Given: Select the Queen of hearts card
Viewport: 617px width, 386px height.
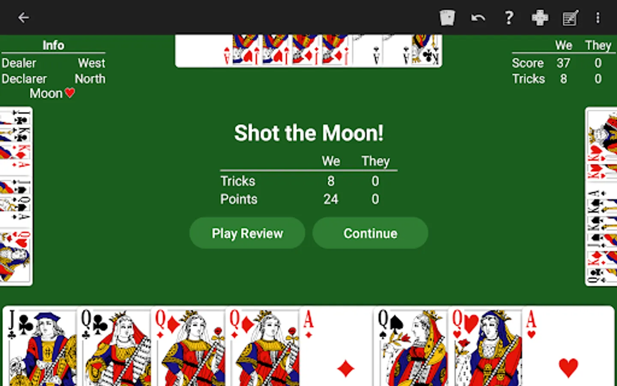Looking at the screenshot, I should point(485,347).
